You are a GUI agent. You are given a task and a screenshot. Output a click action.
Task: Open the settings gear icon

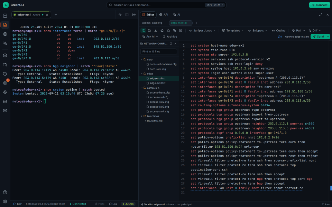coord(5,201)
